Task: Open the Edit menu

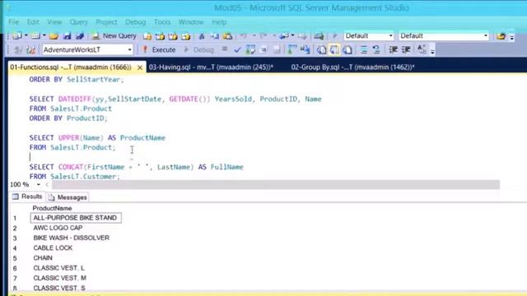Action: tap(33, 22)
